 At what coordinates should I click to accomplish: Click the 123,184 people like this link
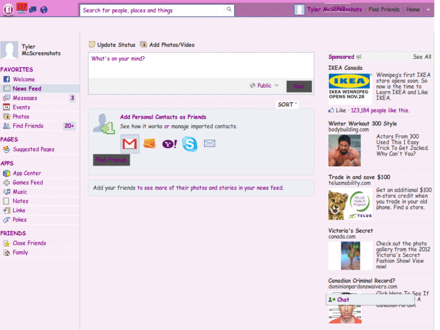(x=380, y=111)
